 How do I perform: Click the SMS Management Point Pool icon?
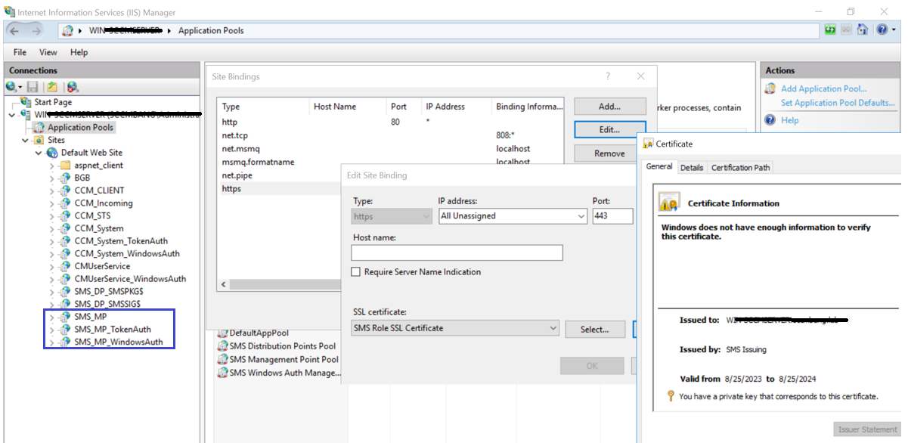click(x=223, y=360)
